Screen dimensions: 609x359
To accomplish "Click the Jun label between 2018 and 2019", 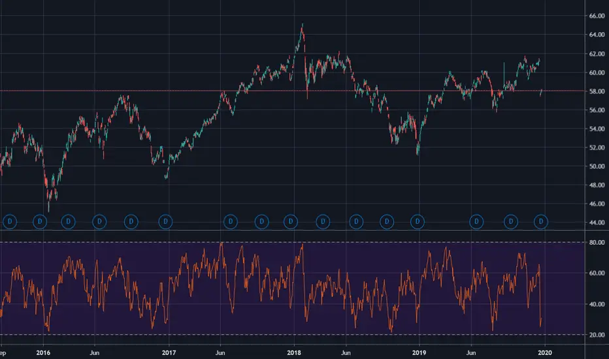I will coord(346,352).
